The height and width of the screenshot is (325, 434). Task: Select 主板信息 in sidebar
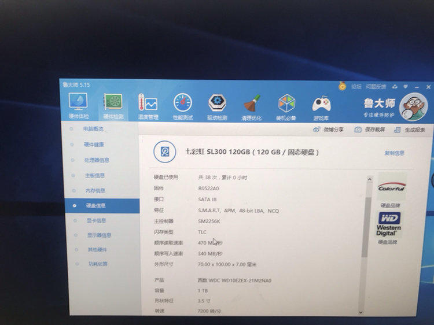coord(95,175)
